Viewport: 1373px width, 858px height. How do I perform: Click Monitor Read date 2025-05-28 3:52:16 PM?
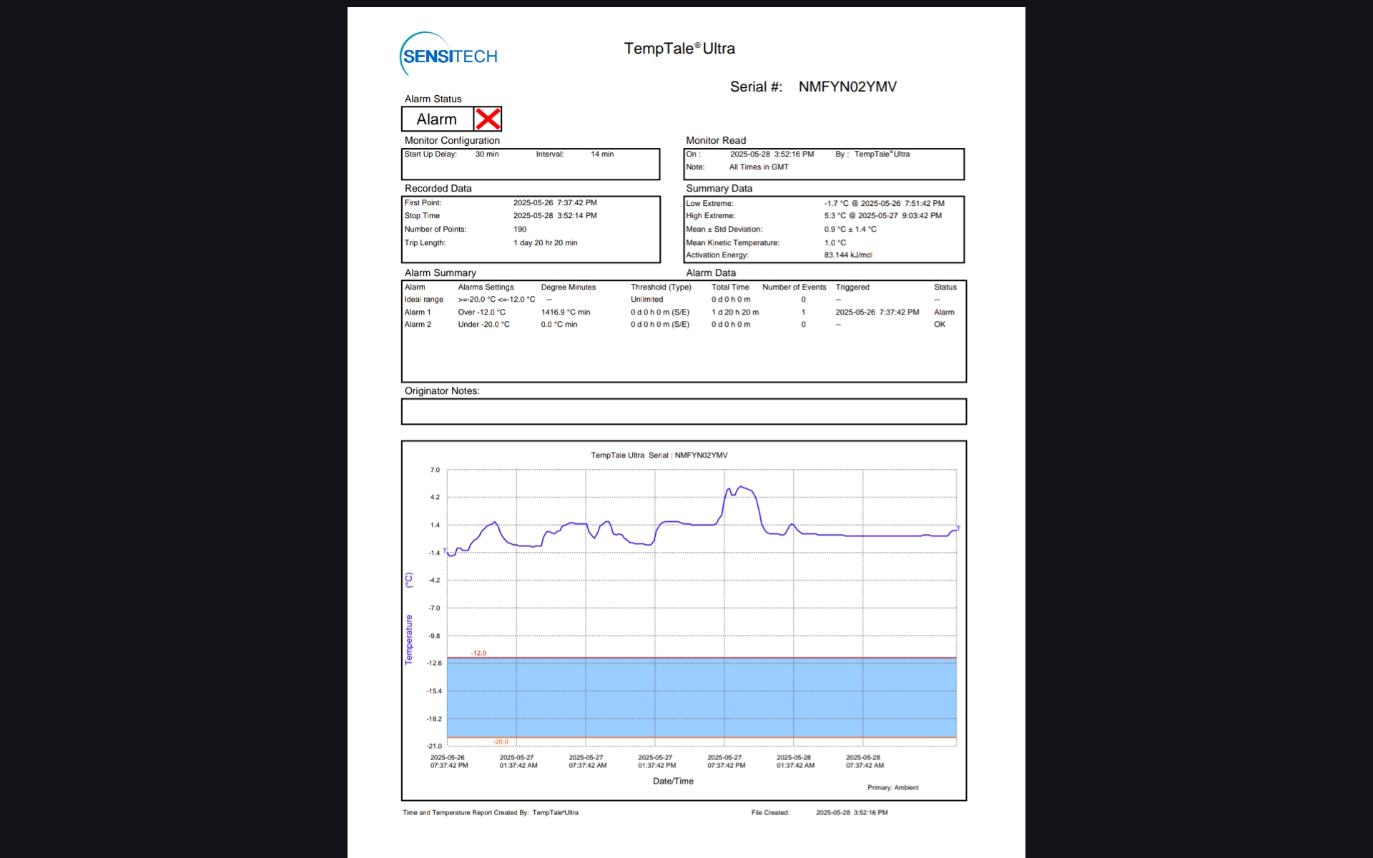click(x=772, y=154)
